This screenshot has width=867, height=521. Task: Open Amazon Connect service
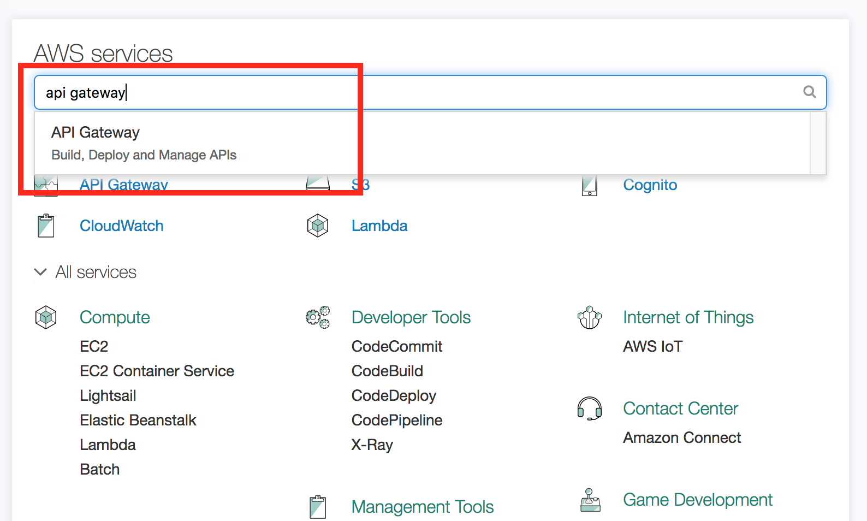tap(682, 437)
